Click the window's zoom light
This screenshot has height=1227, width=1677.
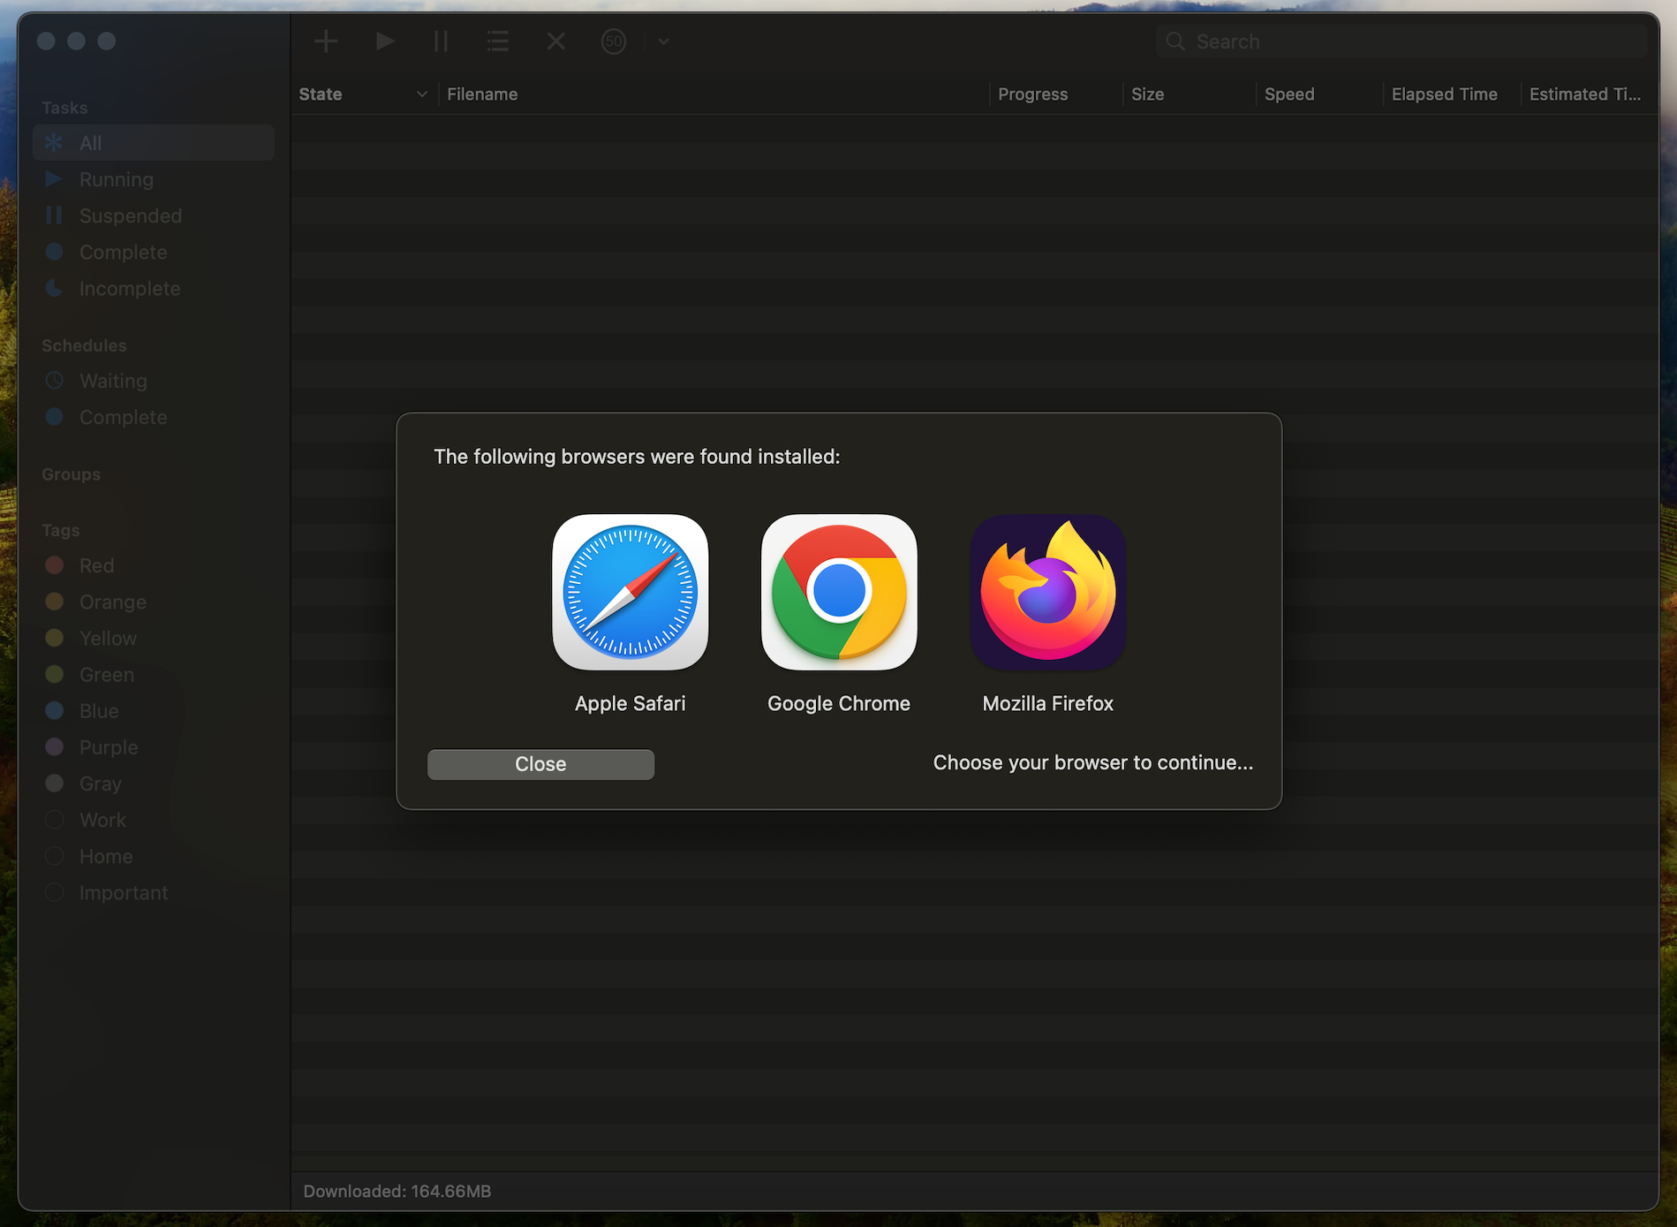click(107, 41)
